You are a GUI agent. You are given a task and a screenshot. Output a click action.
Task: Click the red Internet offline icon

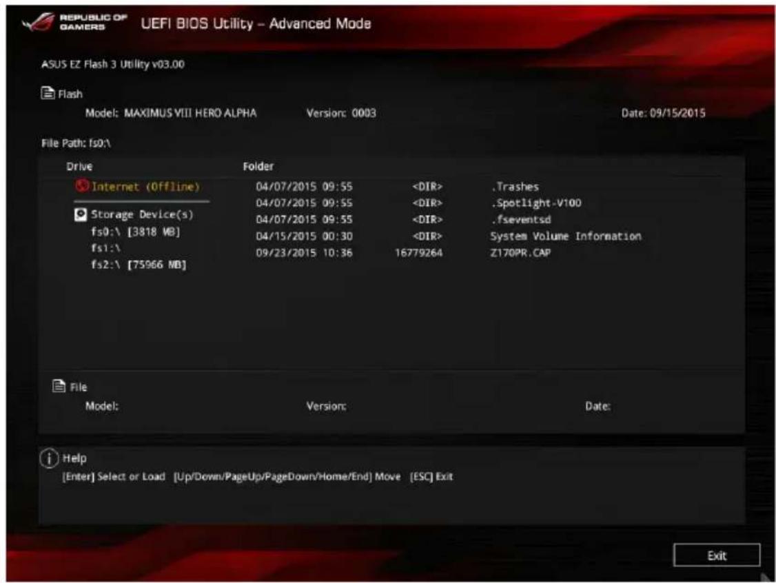(82, 186)
